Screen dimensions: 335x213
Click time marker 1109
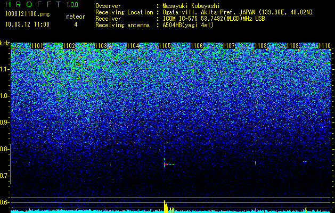pos(293,46)
